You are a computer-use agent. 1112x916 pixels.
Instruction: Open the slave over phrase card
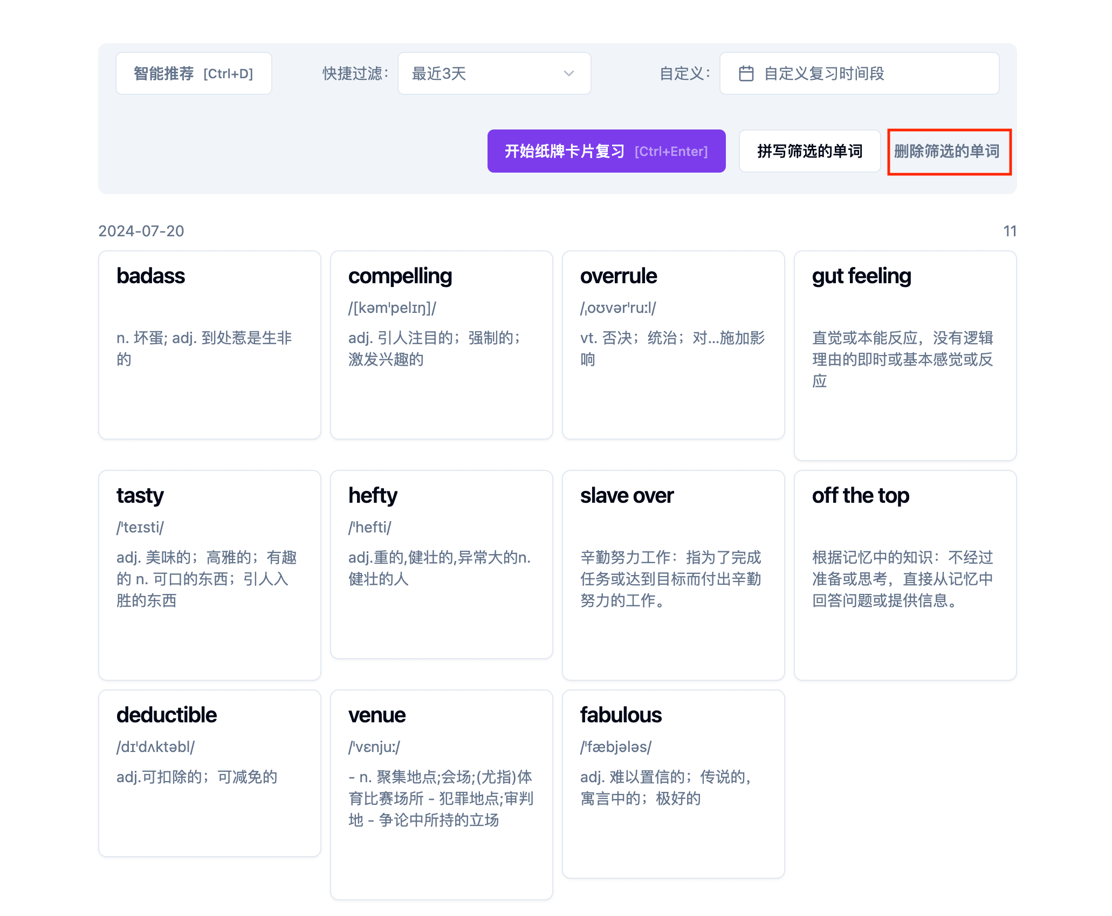674,575
